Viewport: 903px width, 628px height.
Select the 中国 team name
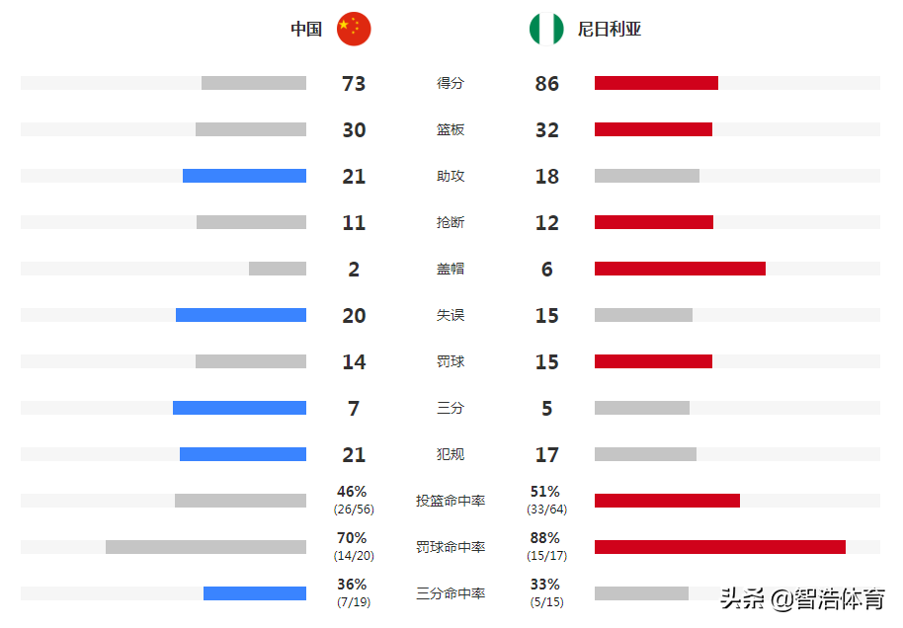306,29
